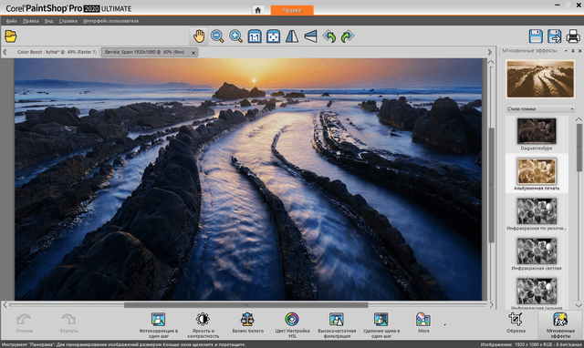Set zoom to 1:1 actual size
The height and width of the screenshot is (348, 584).
(x=255, y=36)
